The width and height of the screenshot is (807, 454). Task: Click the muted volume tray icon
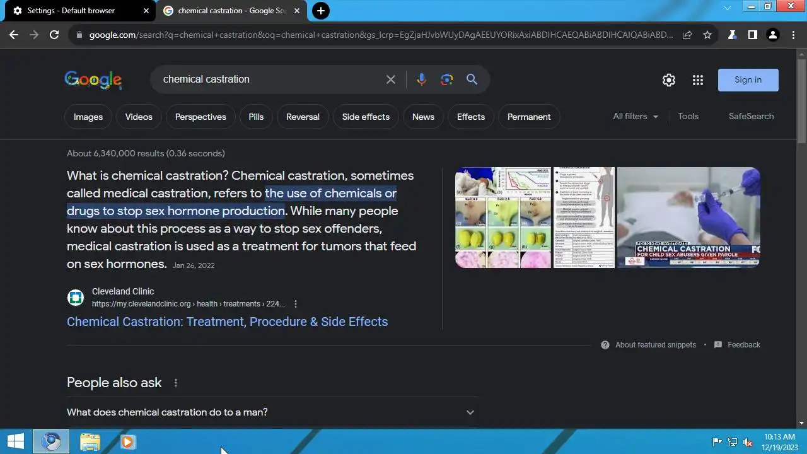[748, 442]
